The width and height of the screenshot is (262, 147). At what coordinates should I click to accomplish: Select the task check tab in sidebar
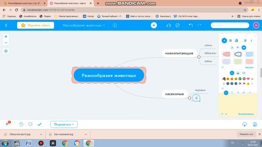click(x=250, y=93)
